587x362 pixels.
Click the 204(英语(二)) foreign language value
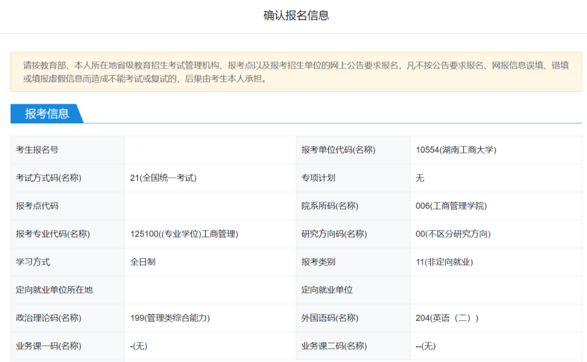[447, 318]
